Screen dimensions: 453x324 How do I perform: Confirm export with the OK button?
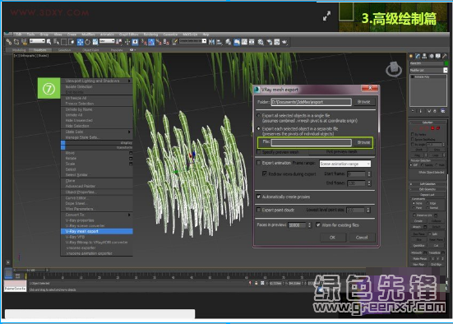[333, 238]
